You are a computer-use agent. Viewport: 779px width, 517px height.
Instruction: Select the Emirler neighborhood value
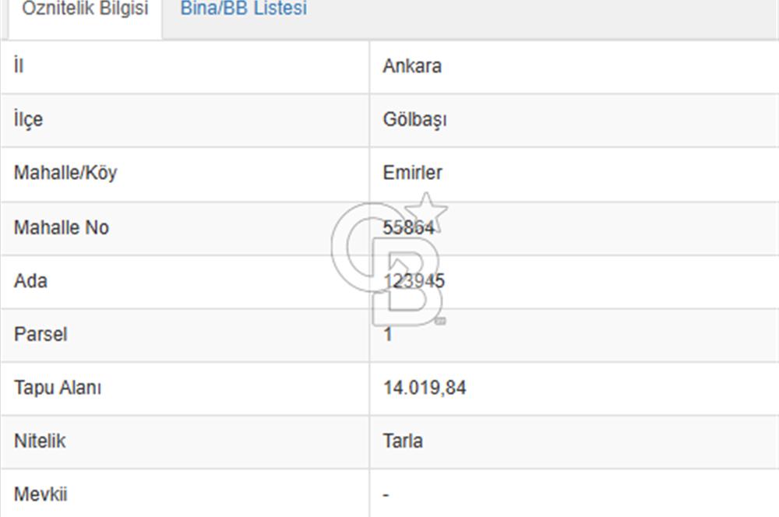click(412, 173)
